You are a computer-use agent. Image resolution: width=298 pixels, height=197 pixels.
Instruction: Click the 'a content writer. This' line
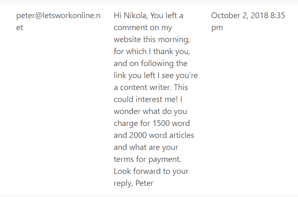tap(151, 88)
